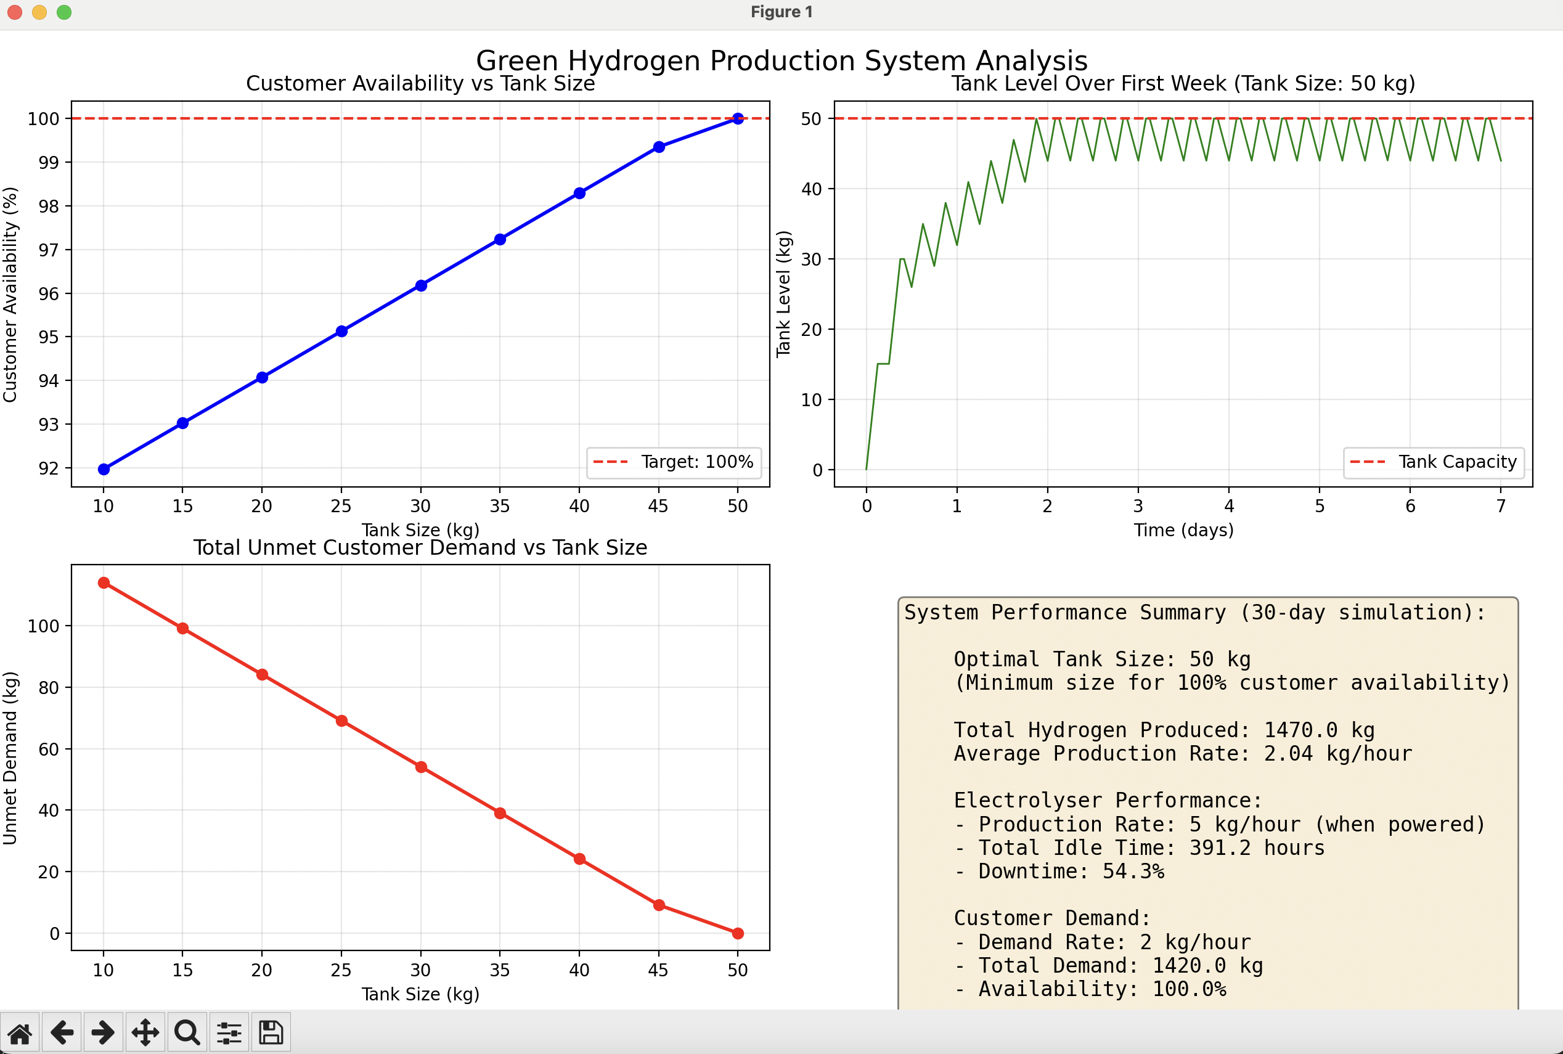Click the red data point at tank size 10
Viewport: 1563px width, 1054px height.
coord(104,583)
